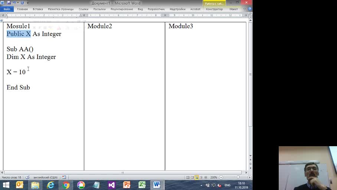This screenshot has width=337, height=190.
Task: Open the Разработчик ribbon tab
Action: click(x=156, y=9)
